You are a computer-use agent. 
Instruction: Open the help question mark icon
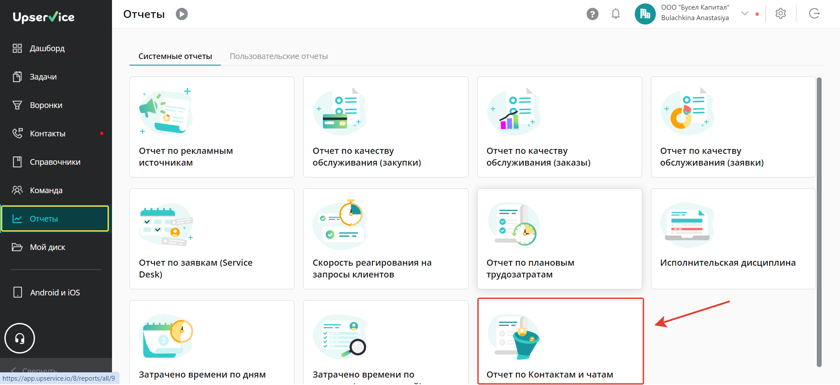pos(592,14)
